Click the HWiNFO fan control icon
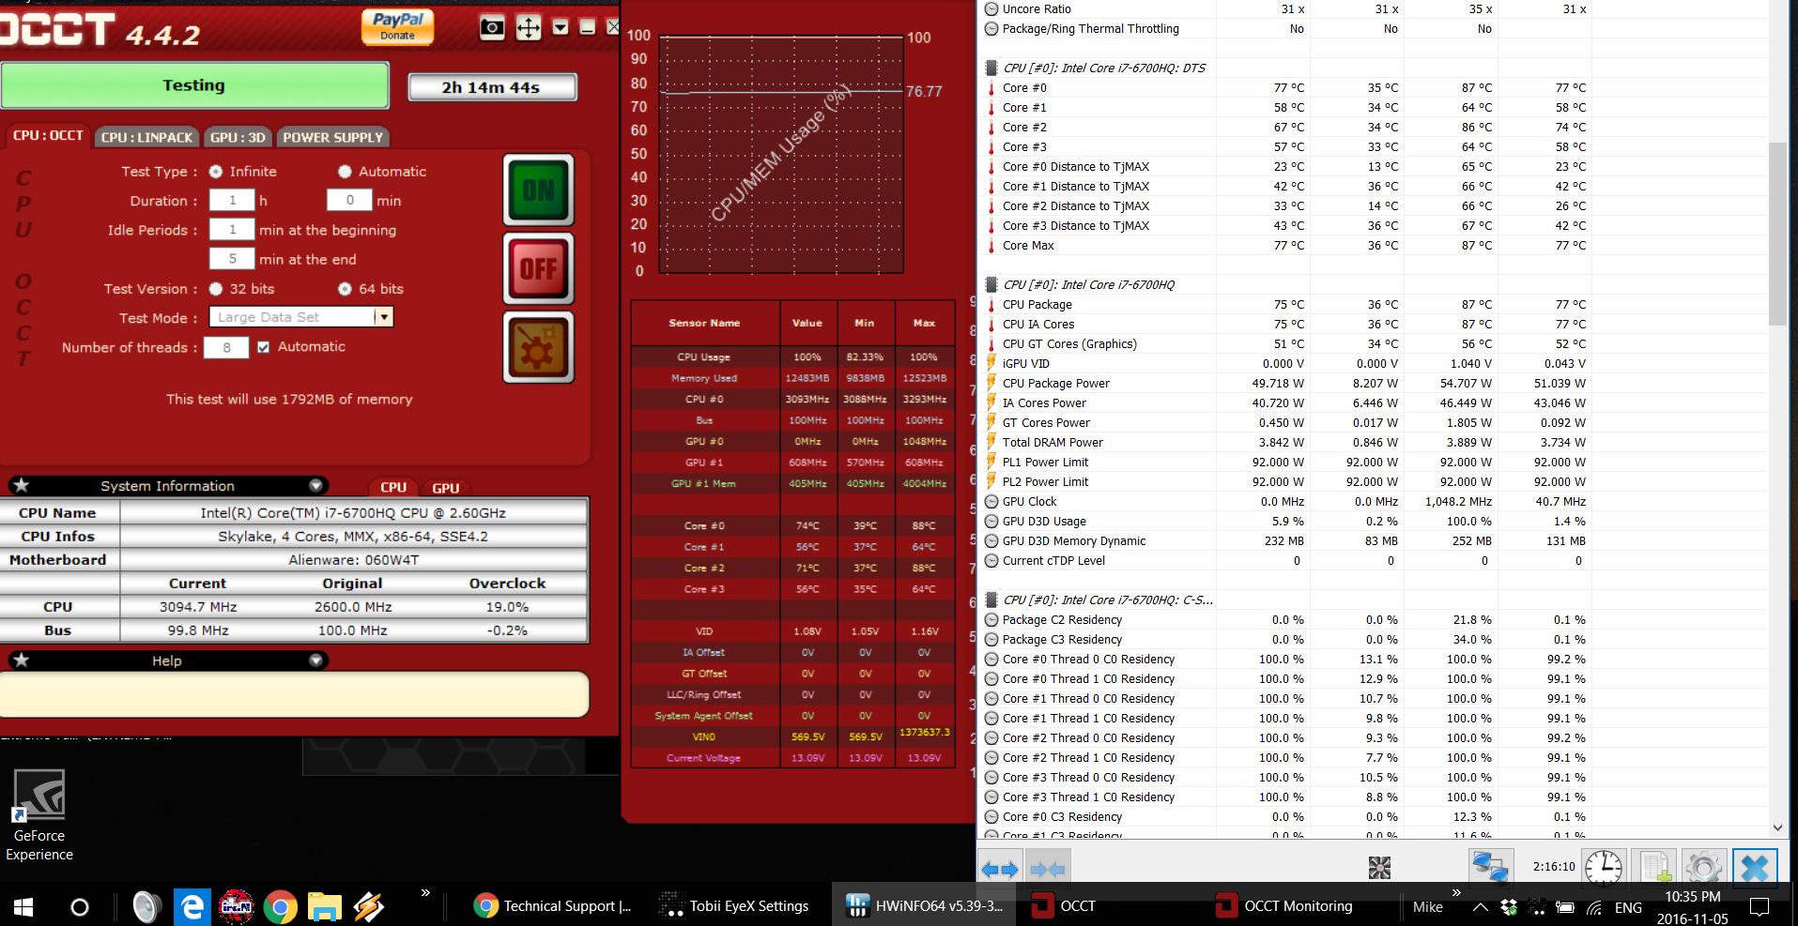1798x926 pixels. [1379, 869]
